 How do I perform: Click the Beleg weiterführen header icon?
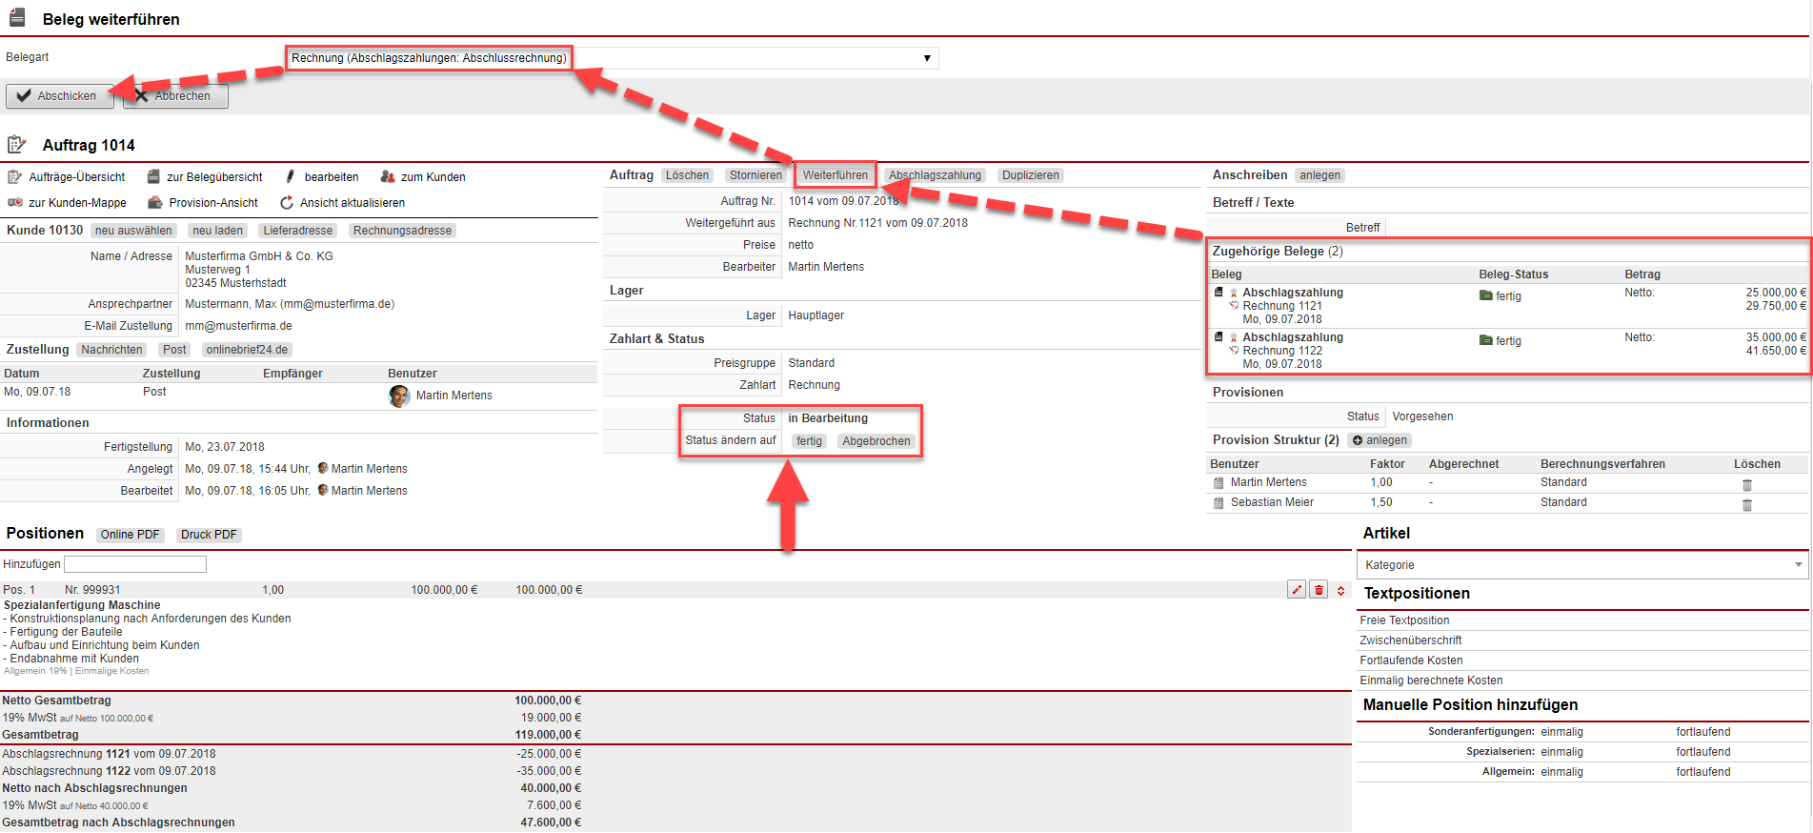point(16,17)
